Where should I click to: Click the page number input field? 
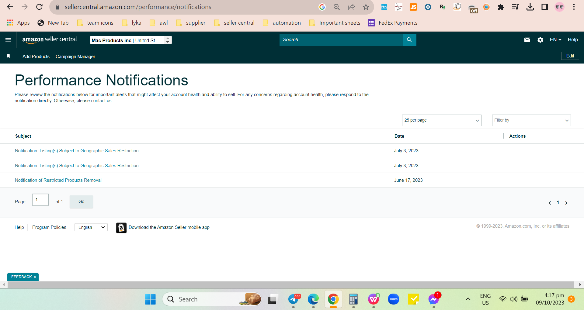(x=40, y=200)
